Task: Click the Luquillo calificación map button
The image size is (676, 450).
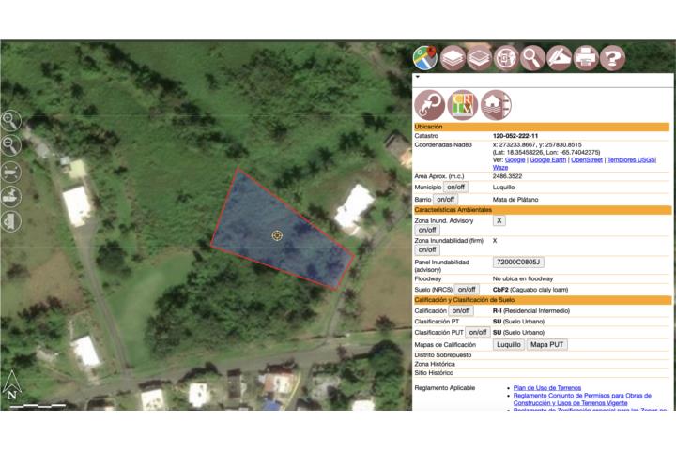Action: coord(508,344)
